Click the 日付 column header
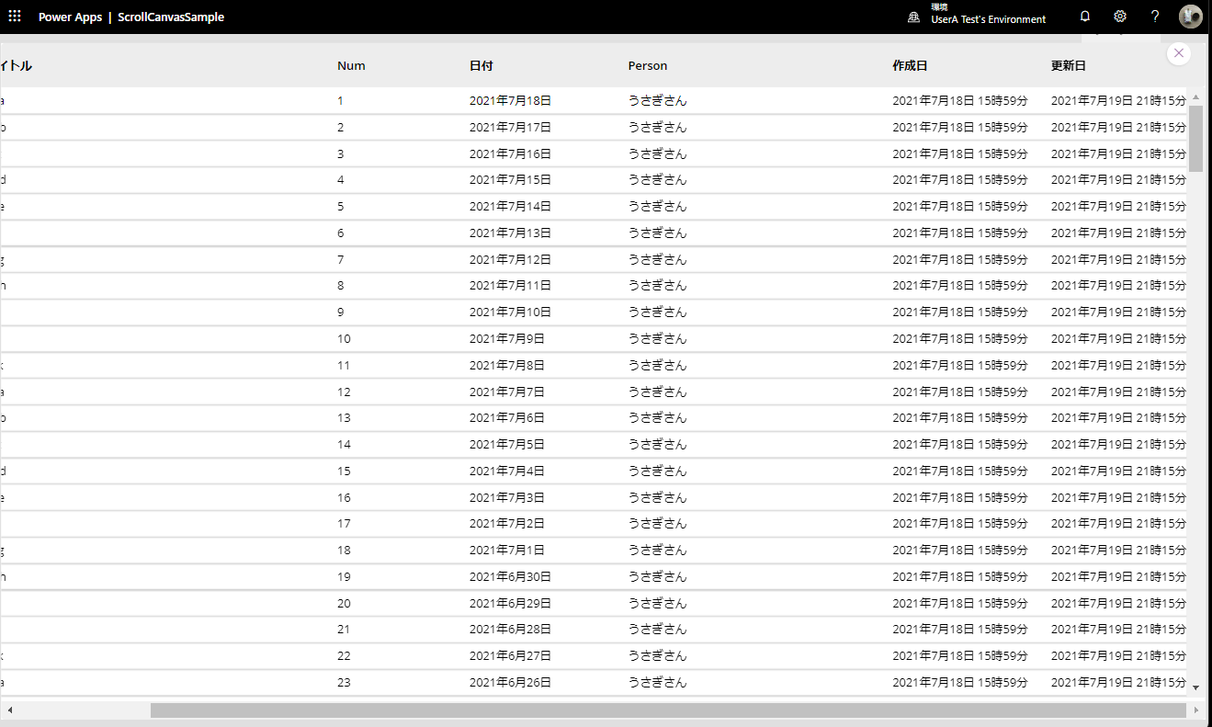Screen dimensions: 1212x727 [x=481, y=66]
